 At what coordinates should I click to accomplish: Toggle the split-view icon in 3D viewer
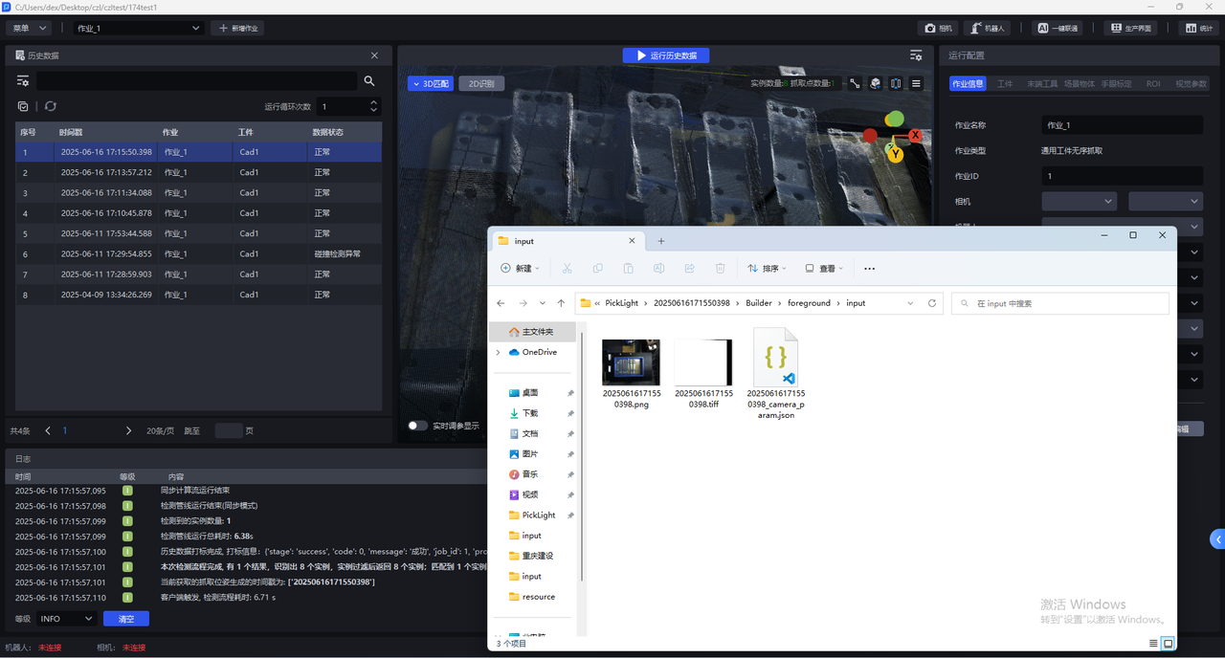point(896,84)
